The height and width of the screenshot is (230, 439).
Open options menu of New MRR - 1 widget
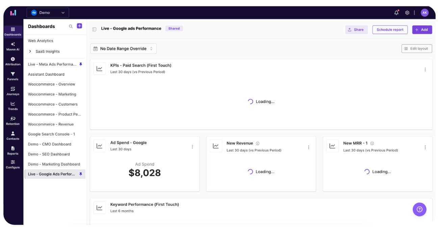(425, 147)
